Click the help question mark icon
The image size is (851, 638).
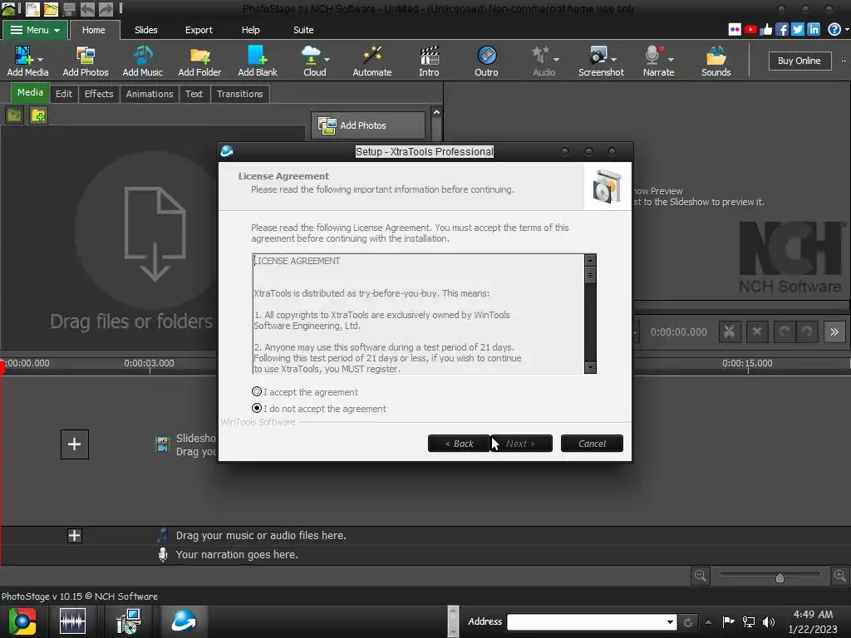click(834, 30)
